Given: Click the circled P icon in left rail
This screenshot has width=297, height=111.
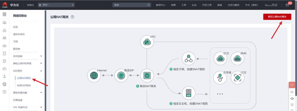Looking at the screenshot, I should click(x=4, y=92).
